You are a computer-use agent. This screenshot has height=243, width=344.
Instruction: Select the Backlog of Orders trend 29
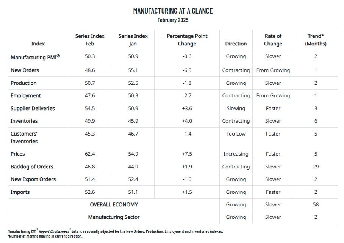pos(316,167)
